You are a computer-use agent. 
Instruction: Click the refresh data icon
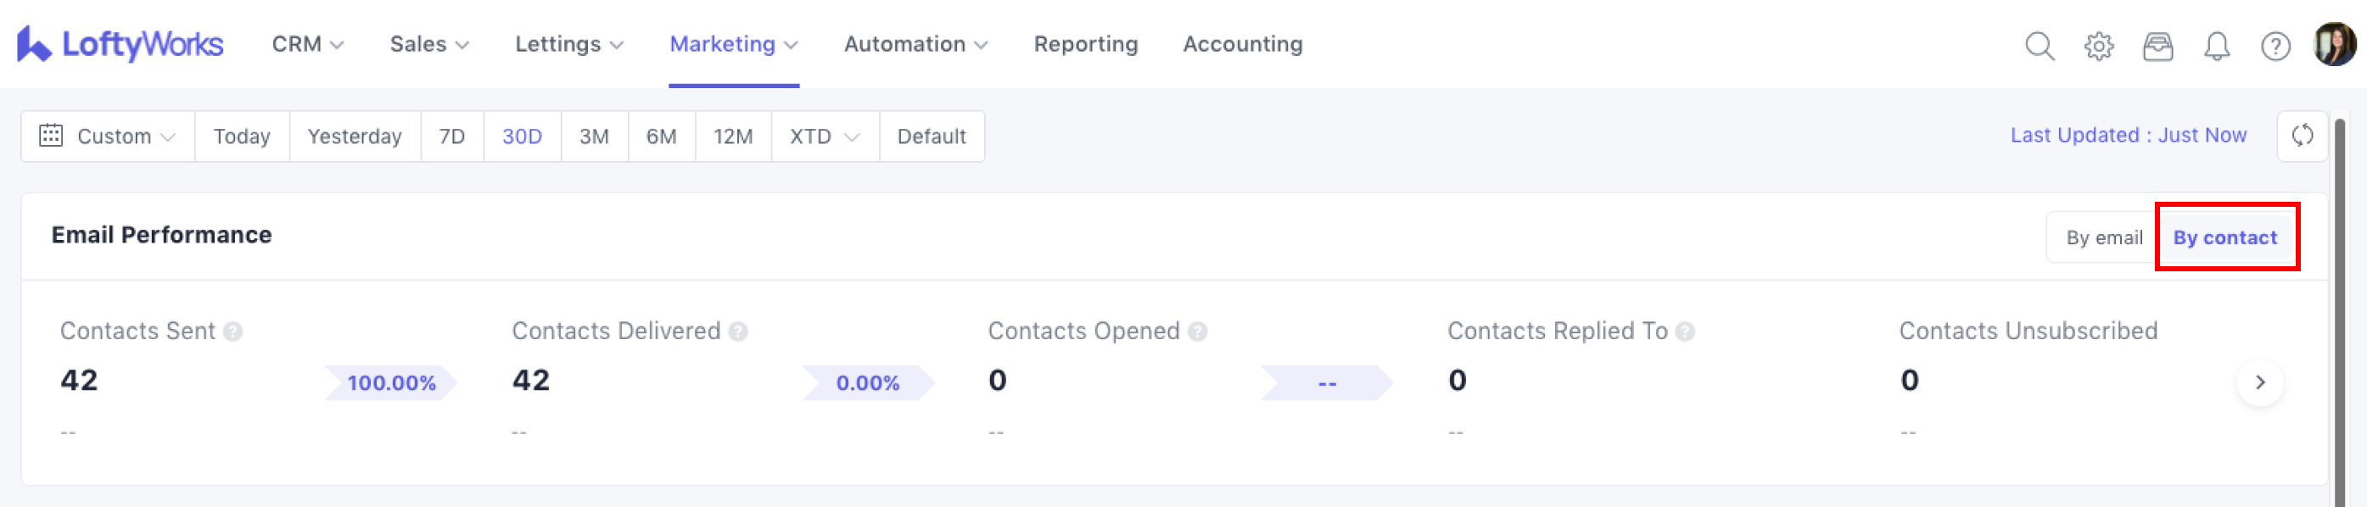click(x=2302, y=136)
